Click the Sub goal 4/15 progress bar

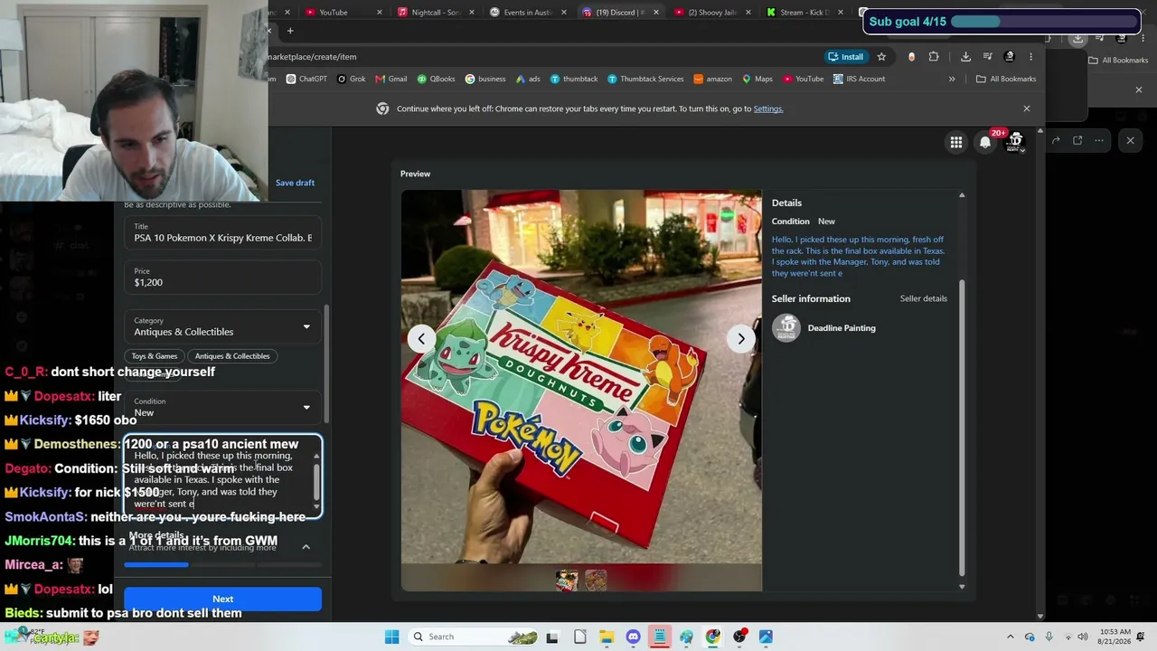coord(1043,22)
